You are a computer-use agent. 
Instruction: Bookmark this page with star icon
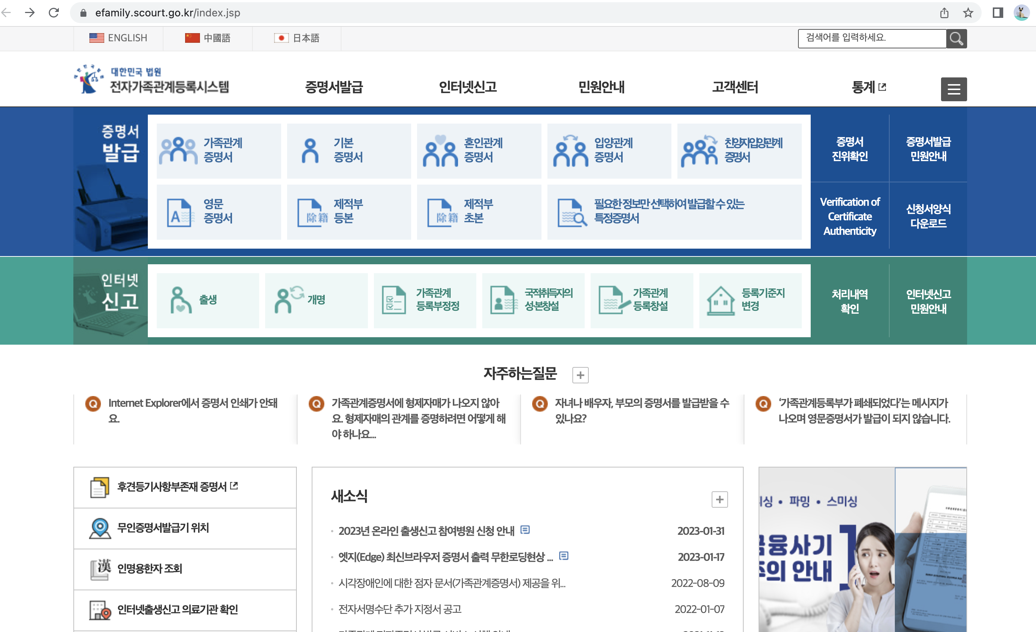click(968, 13)
